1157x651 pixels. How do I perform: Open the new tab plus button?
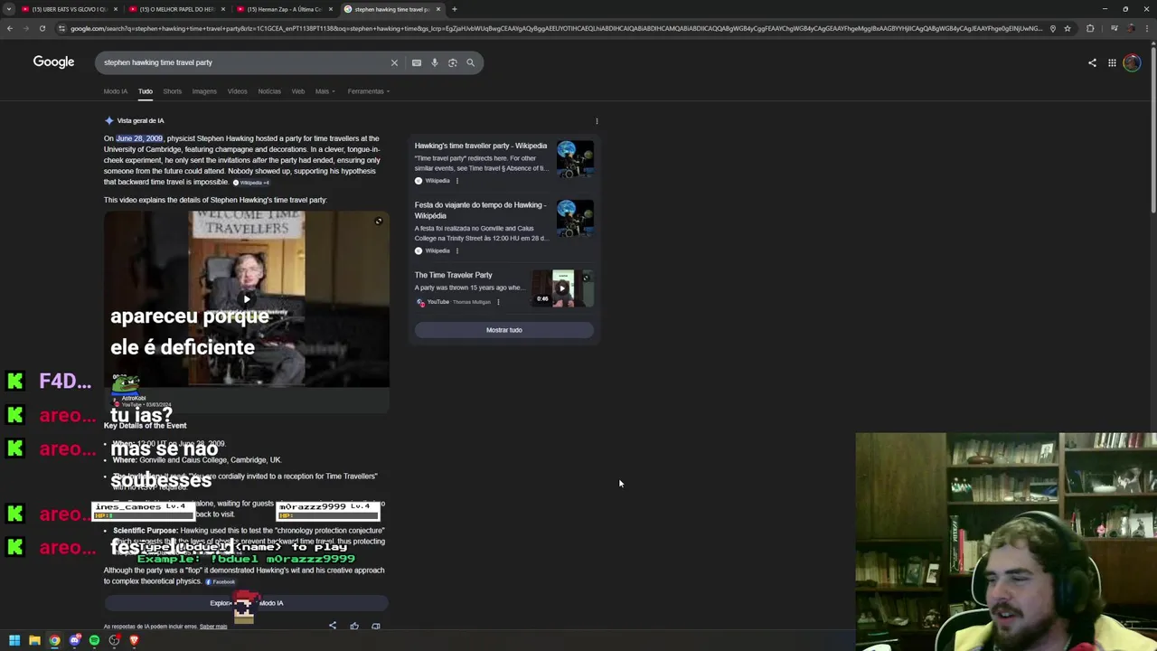click(454, 9)
